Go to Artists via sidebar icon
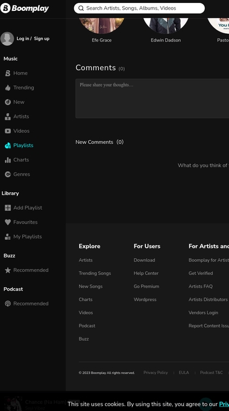 [8, 117]
